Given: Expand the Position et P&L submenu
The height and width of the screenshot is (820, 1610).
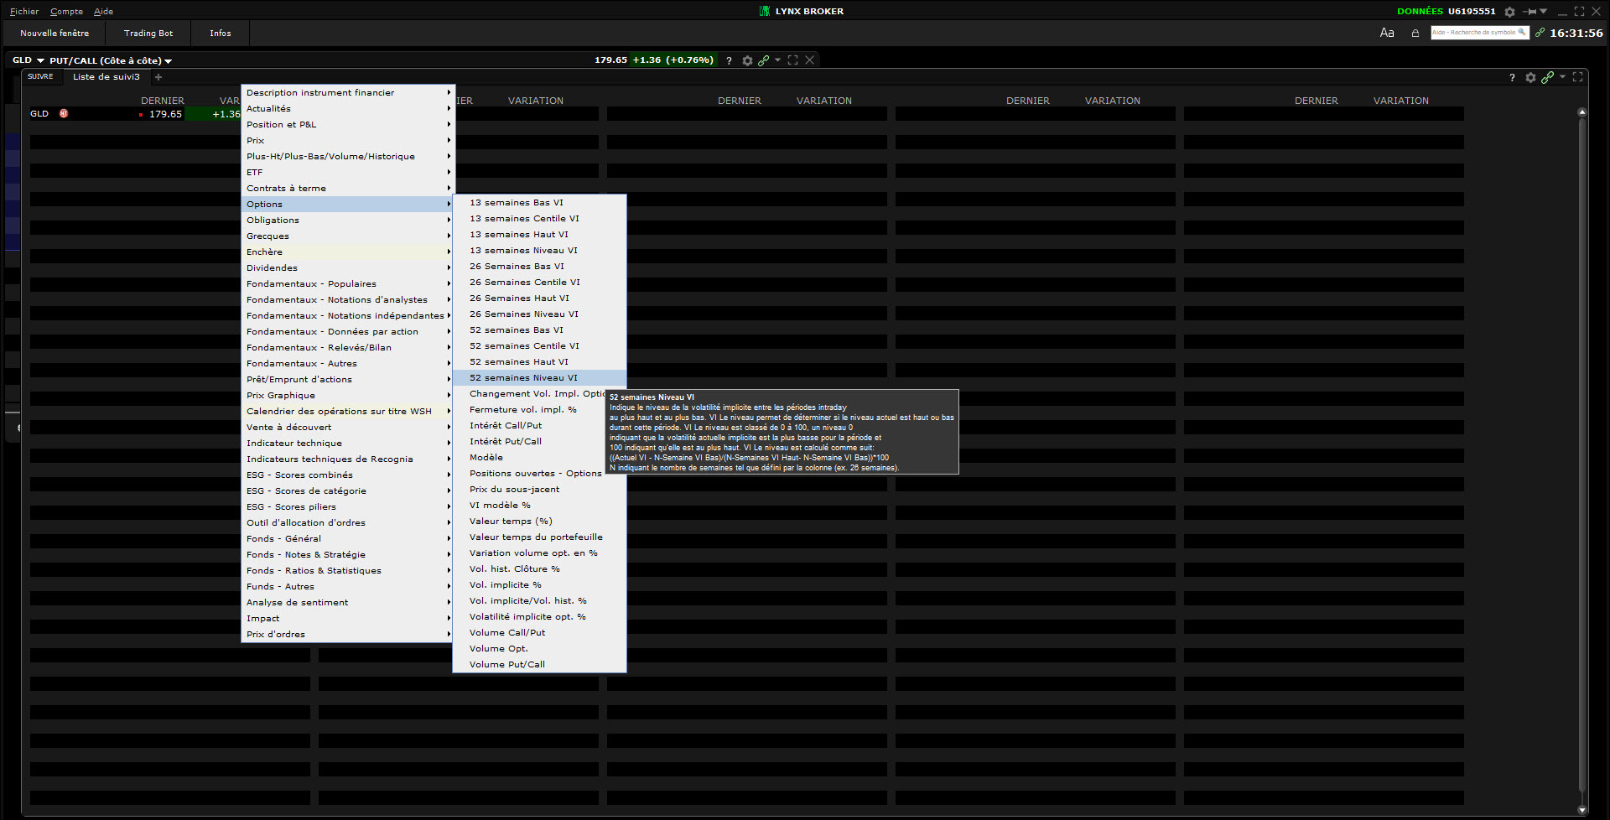Looking at the screenshot, I should 346,125.
